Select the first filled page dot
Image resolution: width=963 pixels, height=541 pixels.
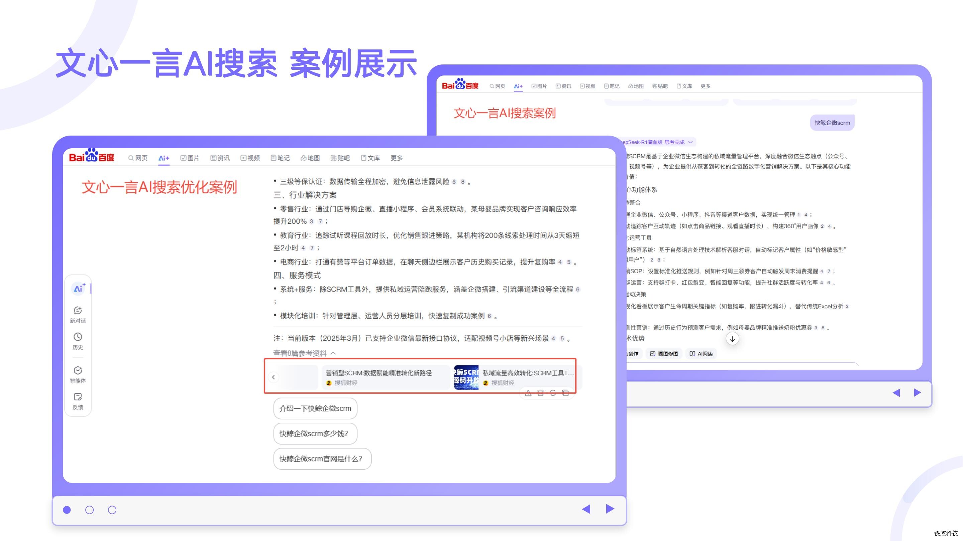(67, 510)
